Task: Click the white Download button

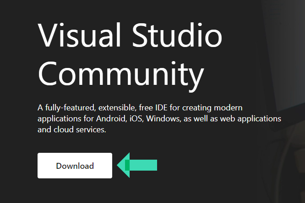Action: click(75, 166)
